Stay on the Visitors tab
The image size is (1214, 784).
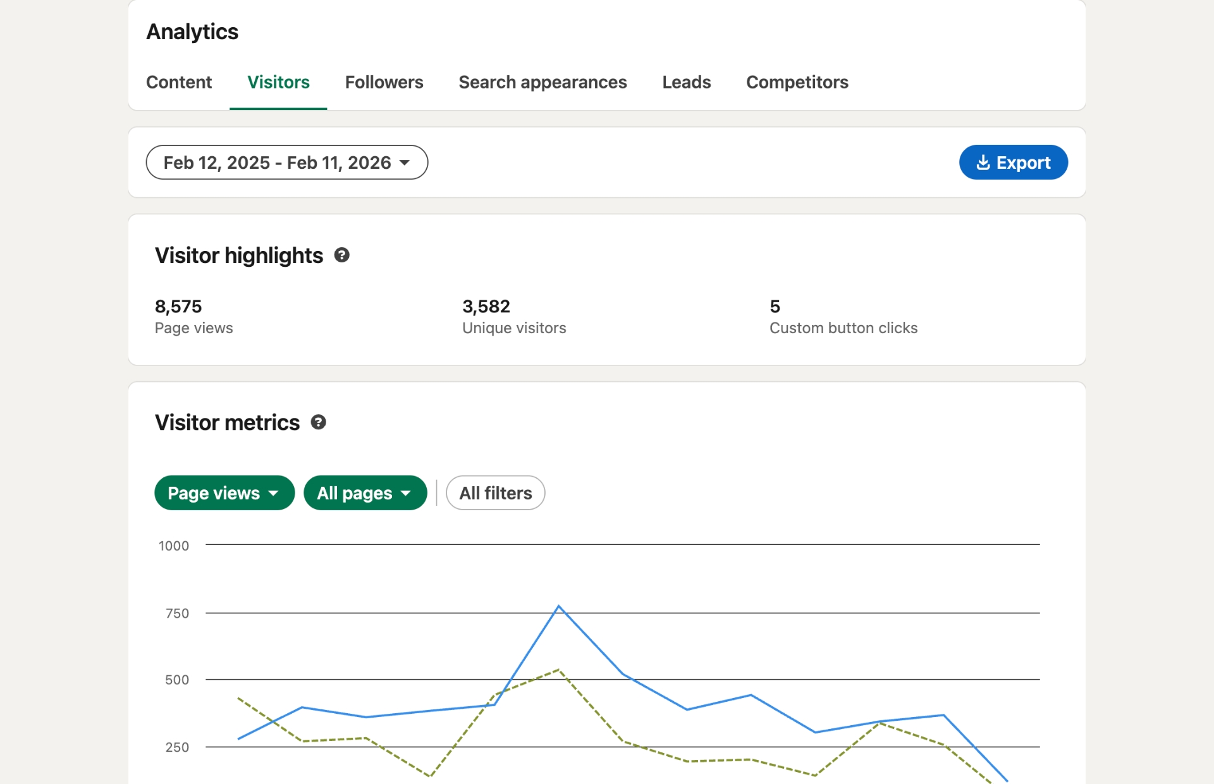tap(278, 82)
